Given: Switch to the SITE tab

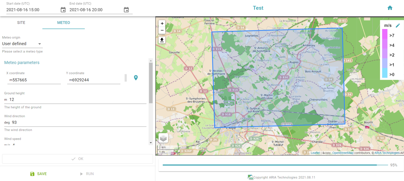Looking at the screenshot, I should click(21, 23).
